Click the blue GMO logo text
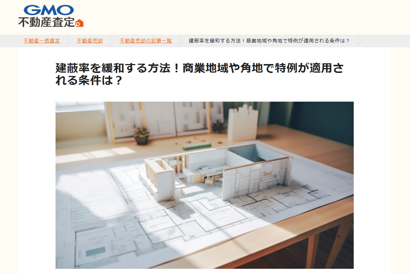This screenshot has width=410, height=274. [x=48, y=10]
